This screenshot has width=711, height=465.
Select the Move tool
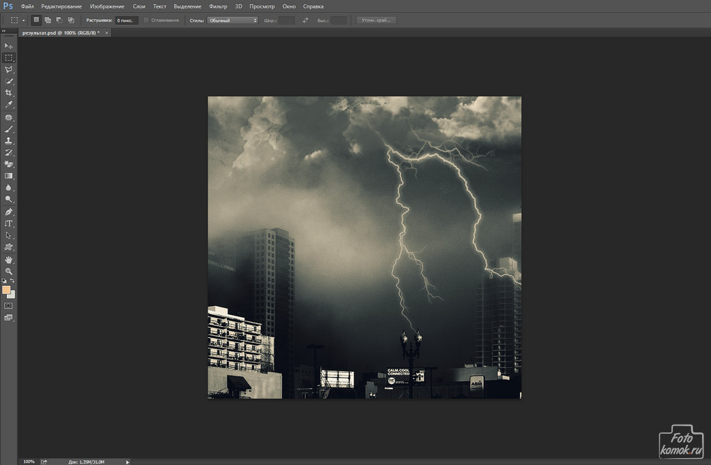pyautogui.click(x=9, y=46)
